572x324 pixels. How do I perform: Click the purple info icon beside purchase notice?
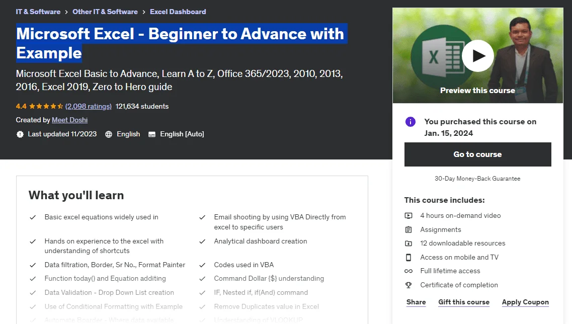pyautogui.click(x=411, y=122)
